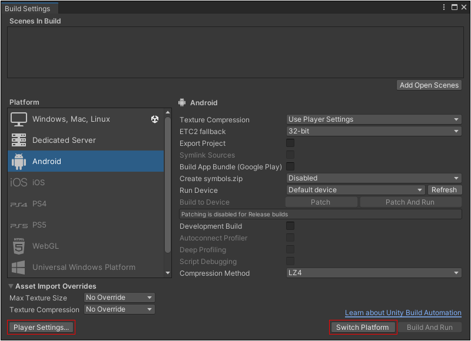Viewport: 471px width, 341px height.
Task: Select the iOS platform entry
Action: click(85, 182)
